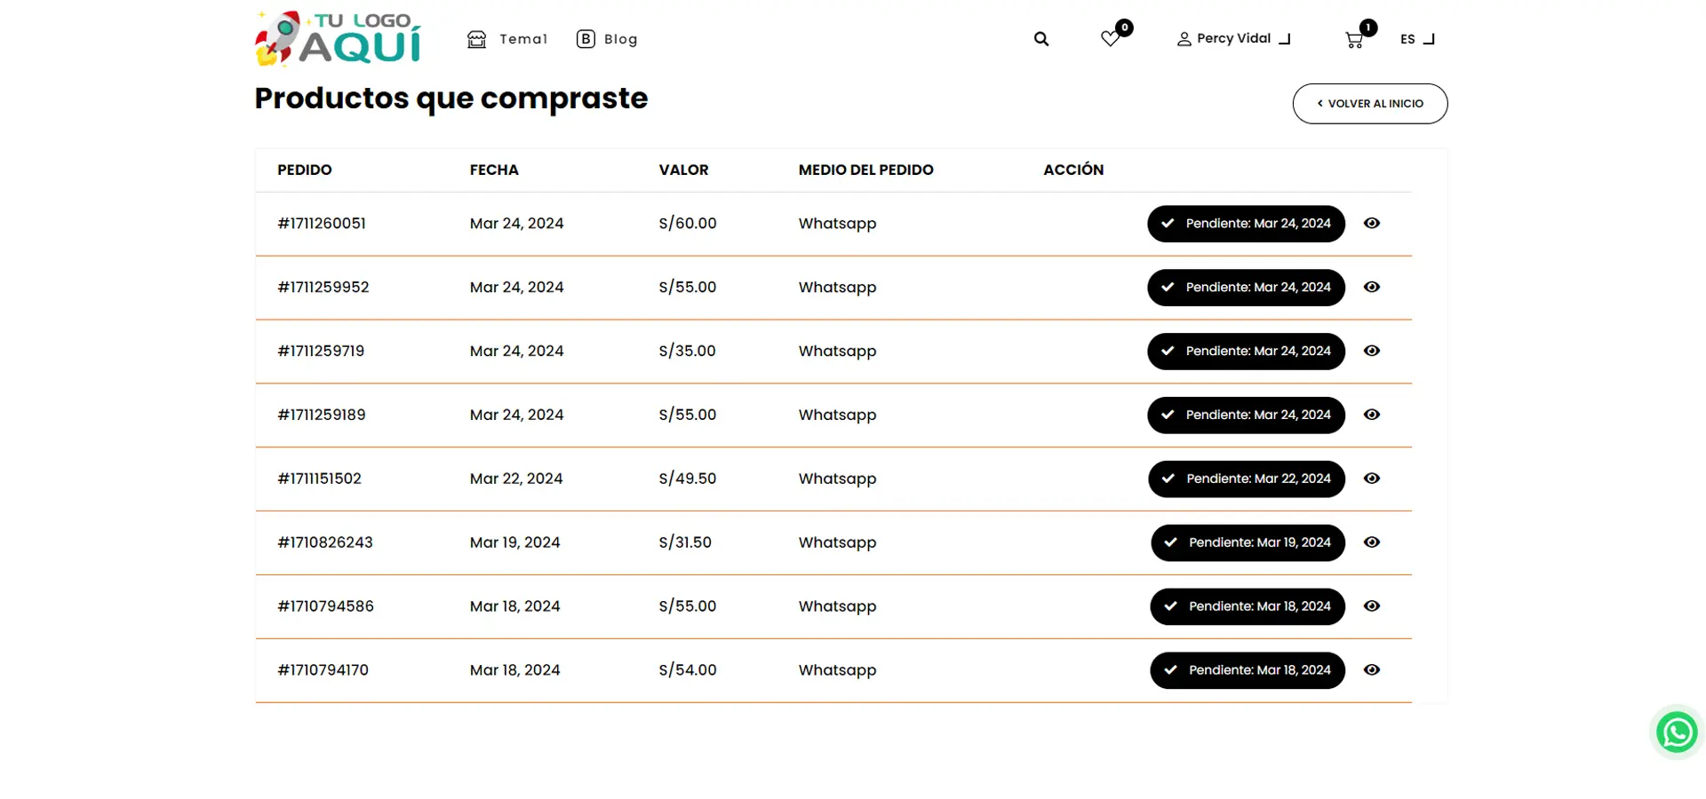Open the Tema1 store menu item
This screenshot has height=799, width=1706.
coord(508,39)
